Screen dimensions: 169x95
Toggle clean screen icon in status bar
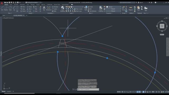pos(166,92)
